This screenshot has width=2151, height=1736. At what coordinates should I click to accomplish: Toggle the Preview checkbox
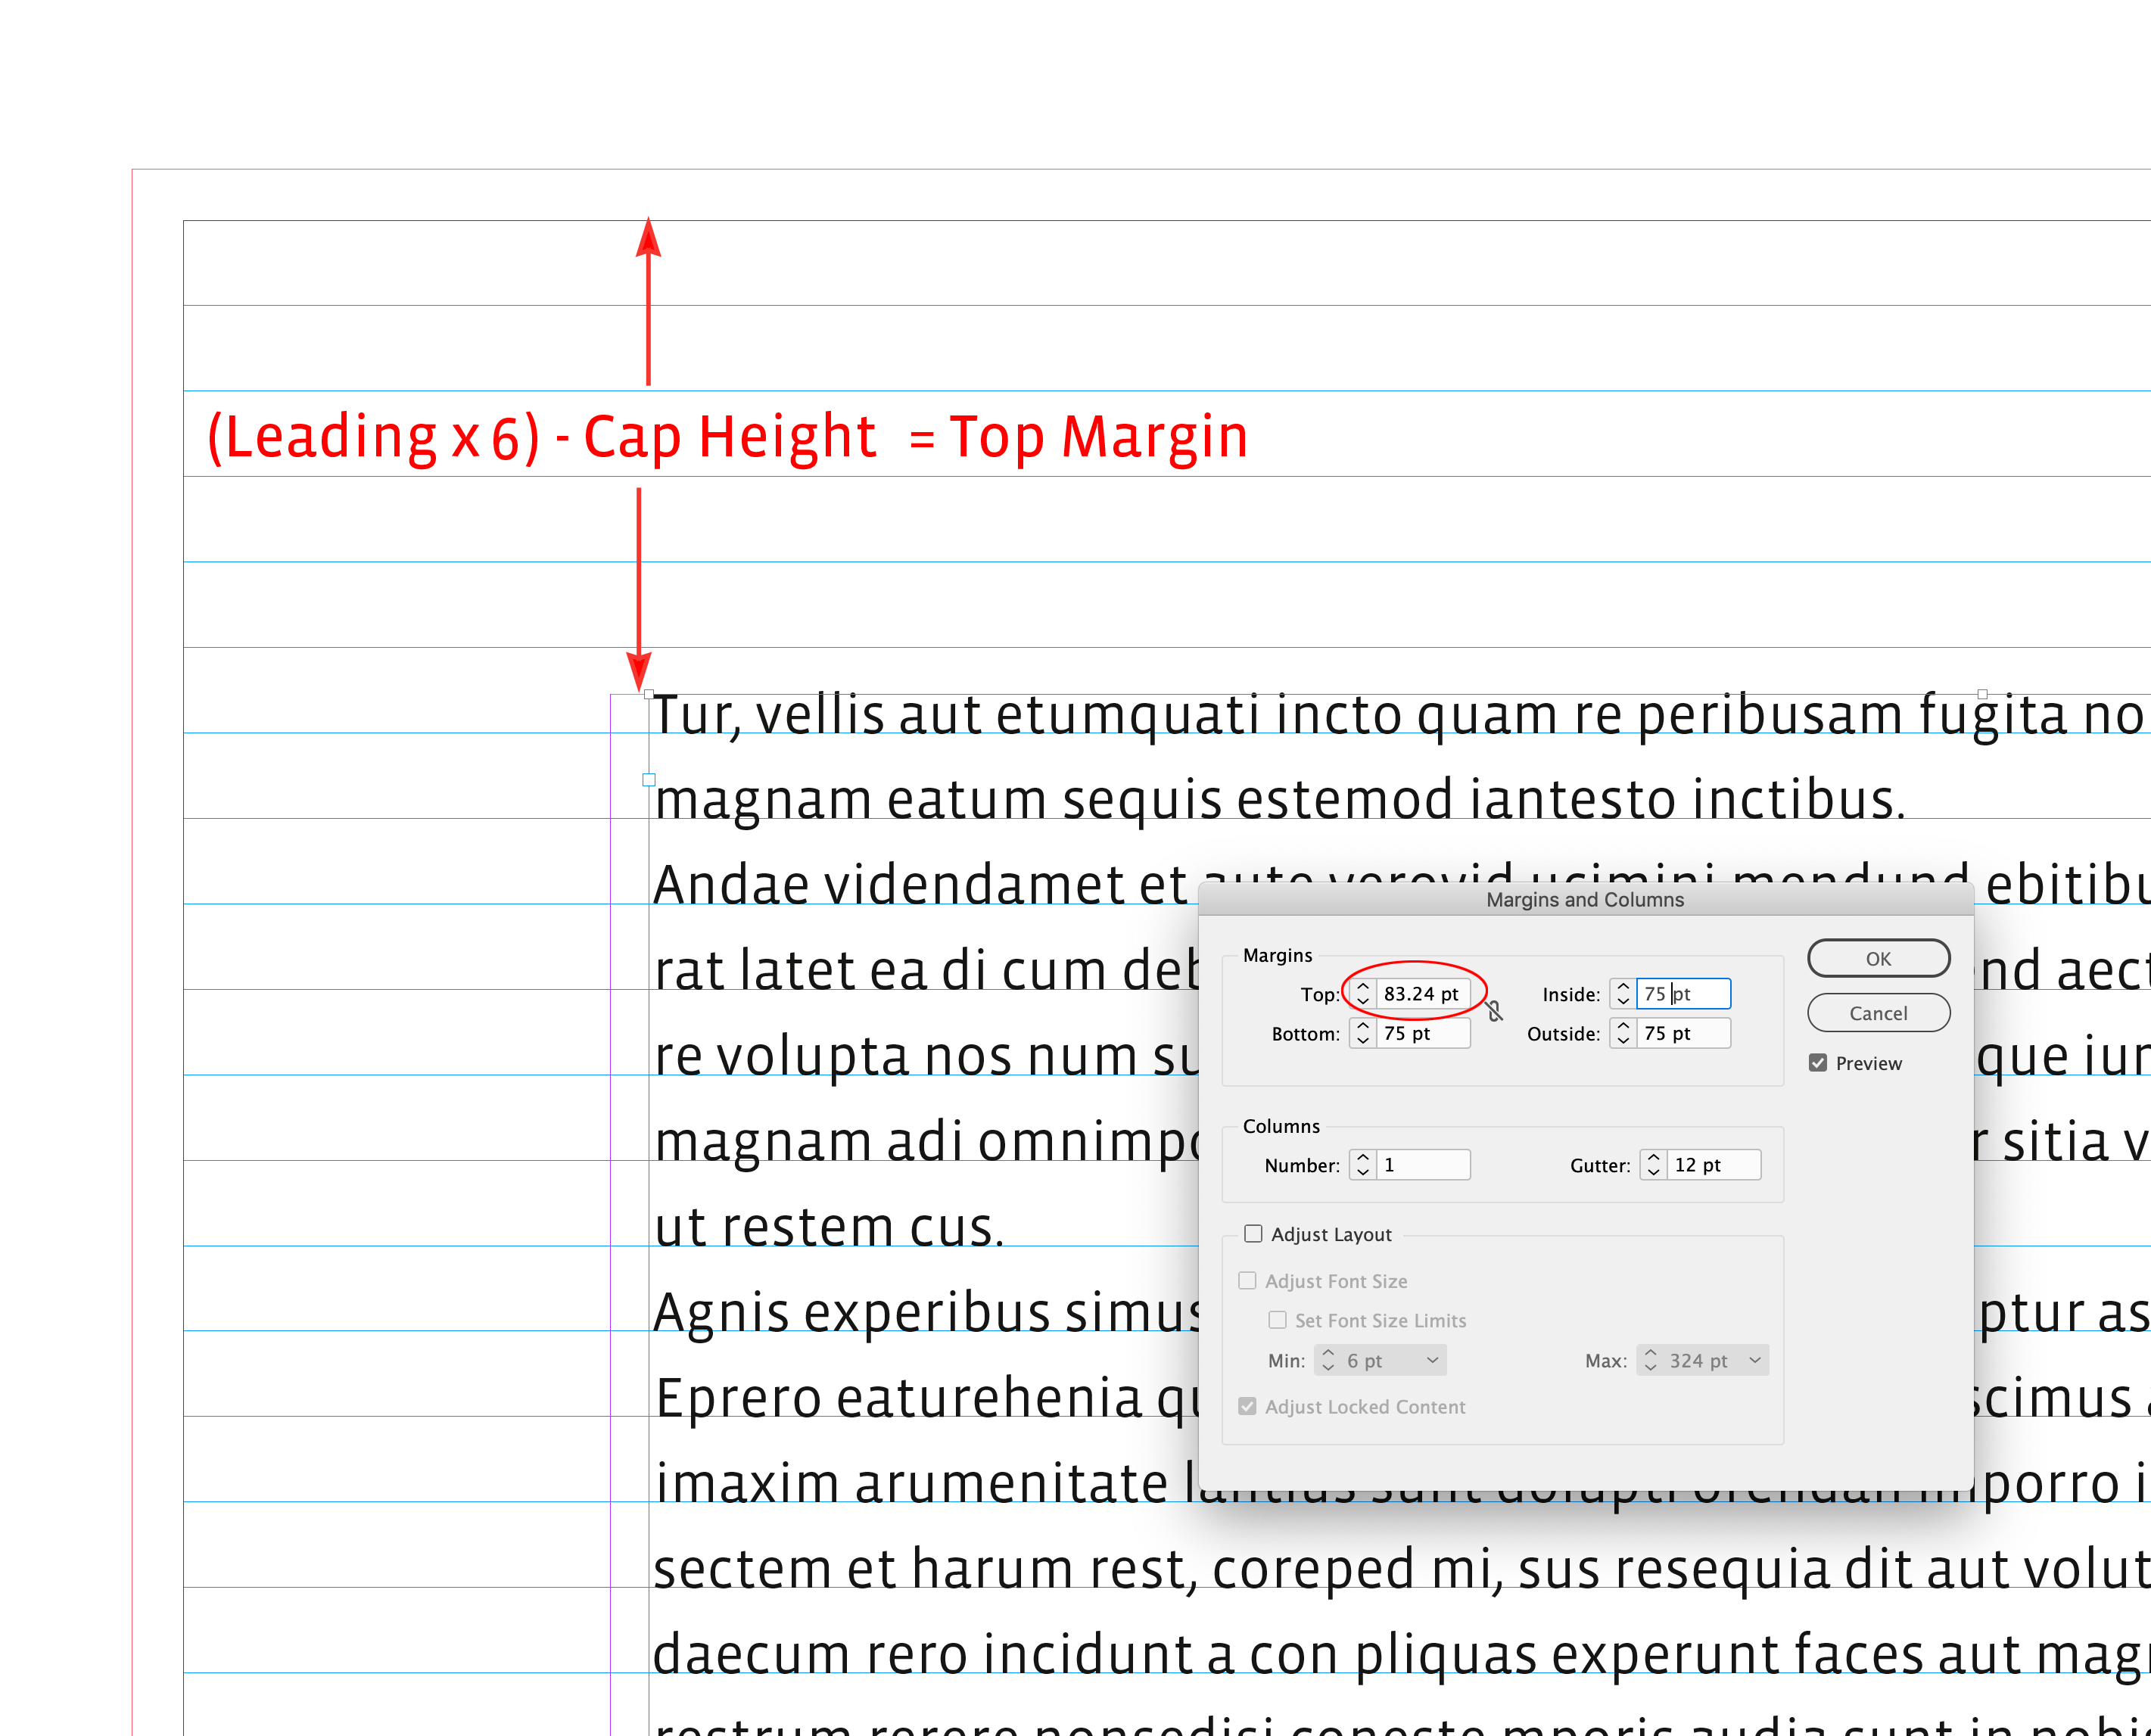[x=1818, y=1063]
